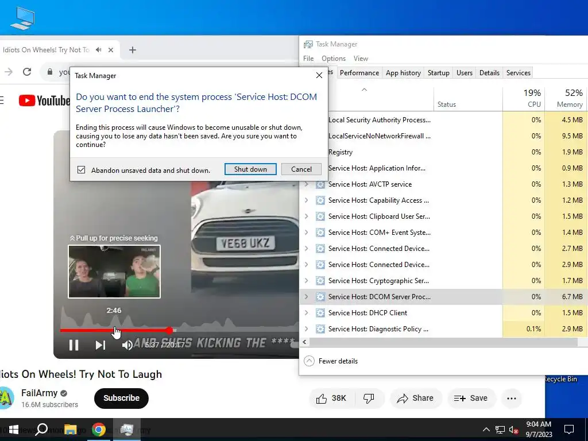This screenshot has height=441, width=588.
Task: Switch to the Performance tab
Action: pos(359,73)
